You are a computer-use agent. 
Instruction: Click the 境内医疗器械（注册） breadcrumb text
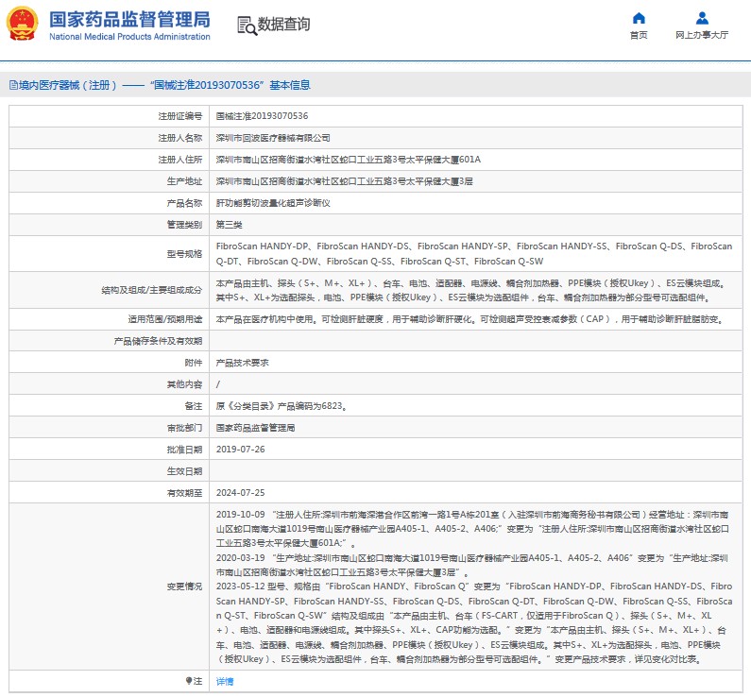tap(66, 85)
